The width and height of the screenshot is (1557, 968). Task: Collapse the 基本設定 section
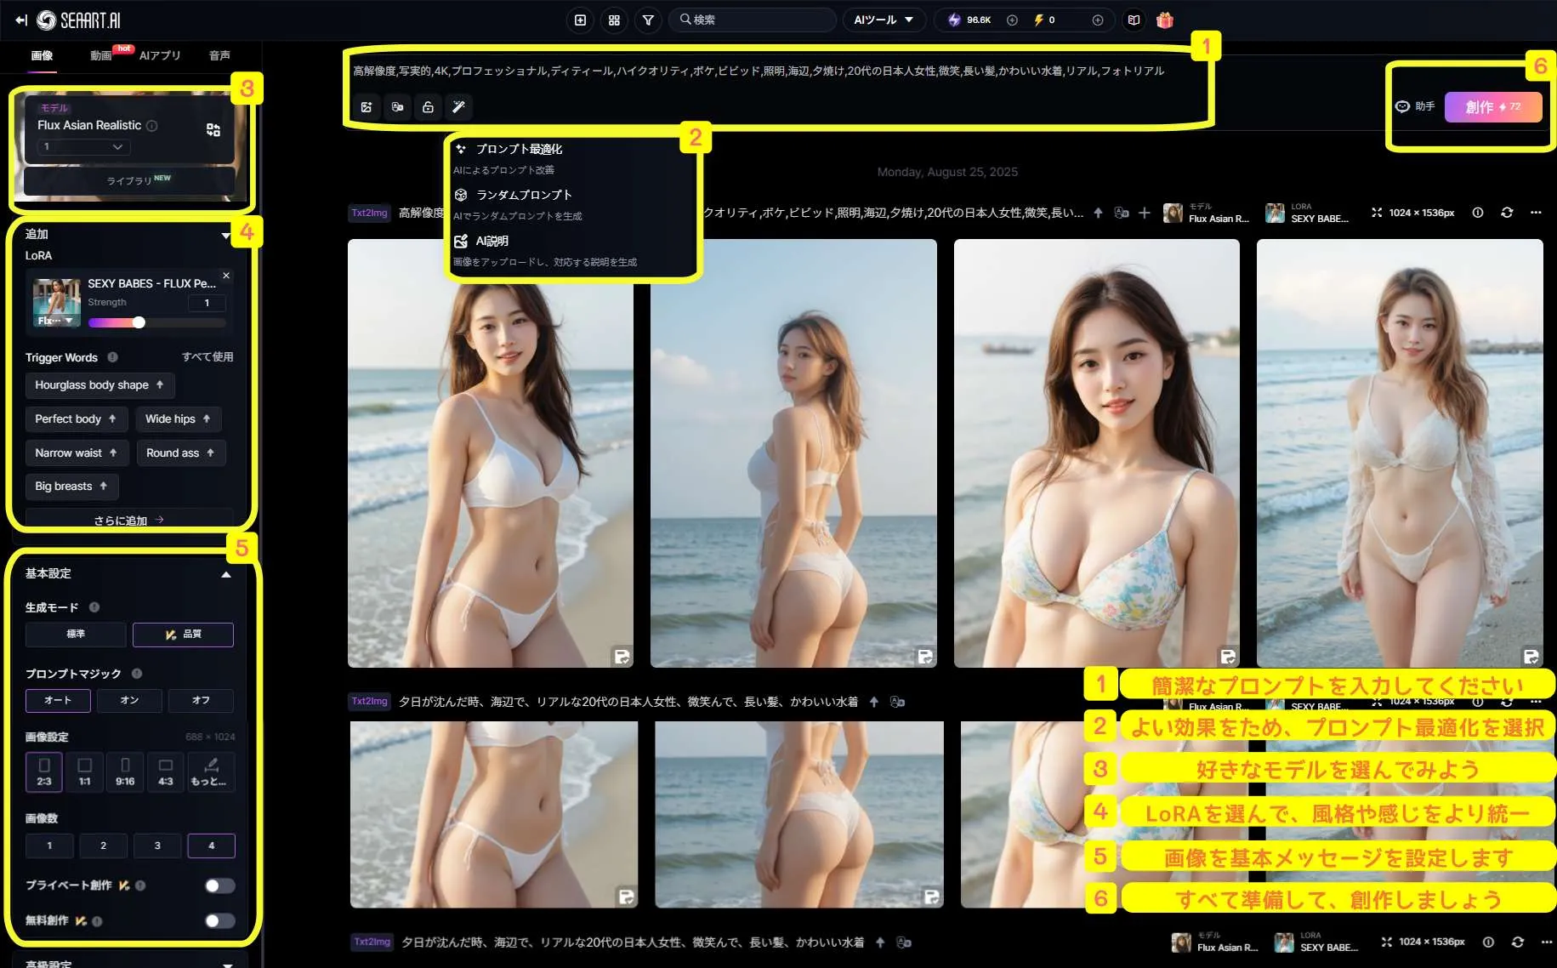click(x=226, y=574)
